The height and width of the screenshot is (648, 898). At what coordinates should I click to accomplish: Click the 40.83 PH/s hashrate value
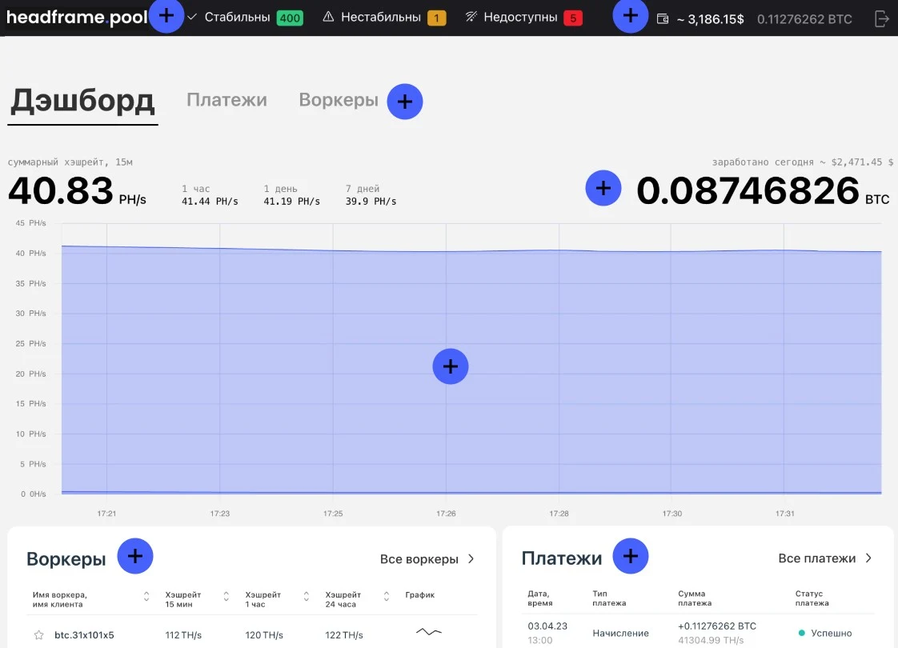78,190
